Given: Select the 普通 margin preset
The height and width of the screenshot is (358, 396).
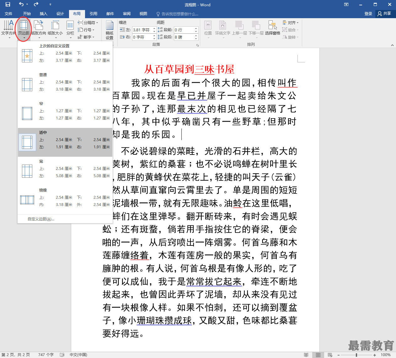Looking at the screenshot, I should point(65,84).
